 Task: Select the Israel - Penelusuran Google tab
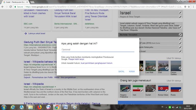pyautogui.click(x=15, y=2)
